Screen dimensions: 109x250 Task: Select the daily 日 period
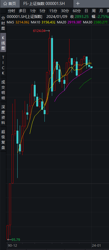tap(86, 11)
